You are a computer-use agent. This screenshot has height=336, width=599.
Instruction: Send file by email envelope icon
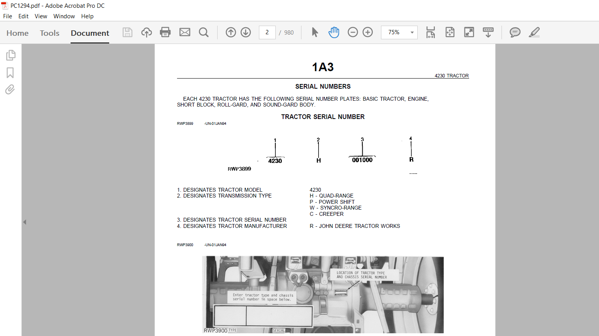coord(185,32)
